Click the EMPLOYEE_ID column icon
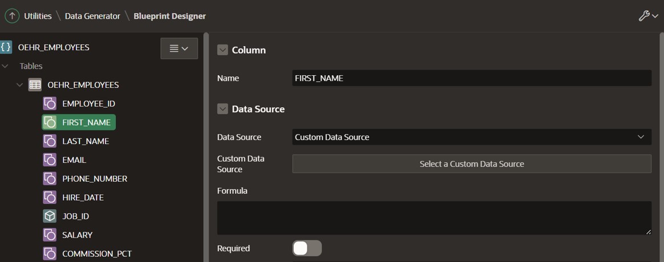Image resolution: width=664 pixels, height=262 pixels. pos(50,104)
